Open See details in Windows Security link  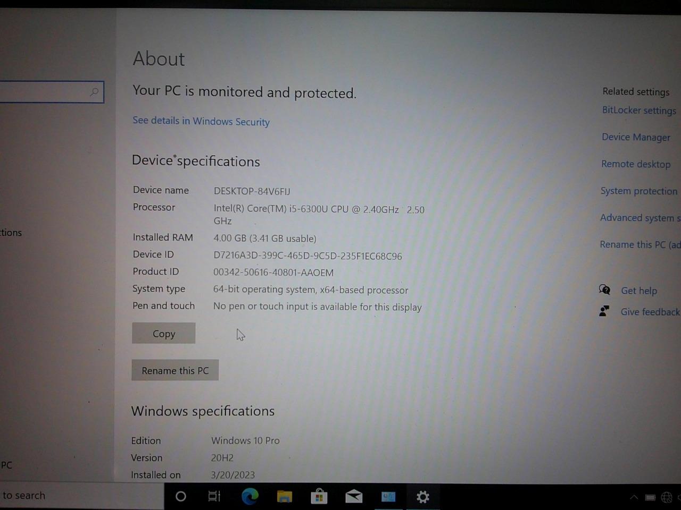click(x=201, y=121)
